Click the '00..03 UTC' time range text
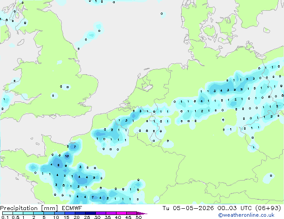Screen dimensions: 284x219 click(235, 208)
